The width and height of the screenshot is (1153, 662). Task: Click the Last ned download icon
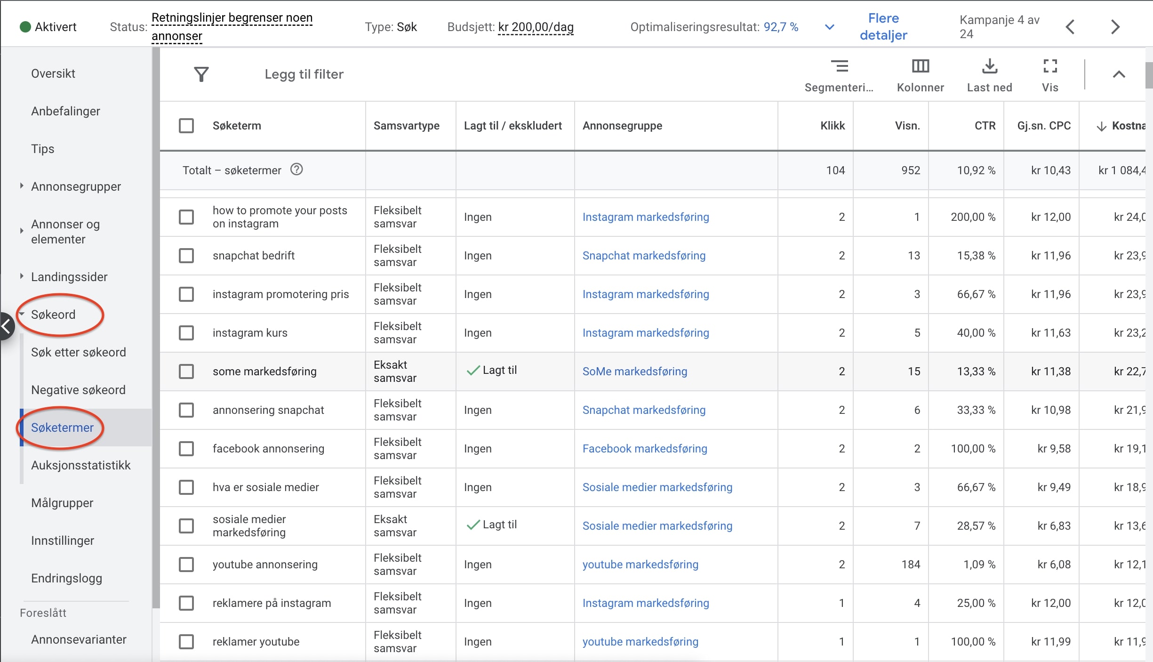tap(990, 66)
